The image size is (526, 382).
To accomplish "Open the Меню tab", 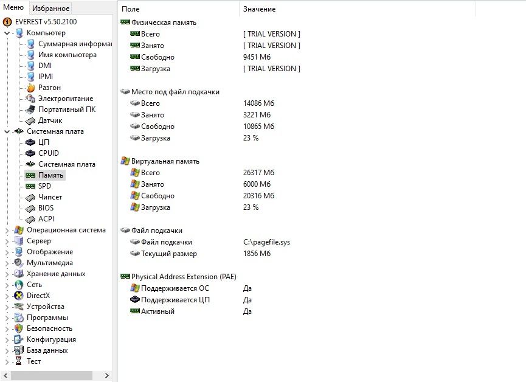I will coord(13,7).
